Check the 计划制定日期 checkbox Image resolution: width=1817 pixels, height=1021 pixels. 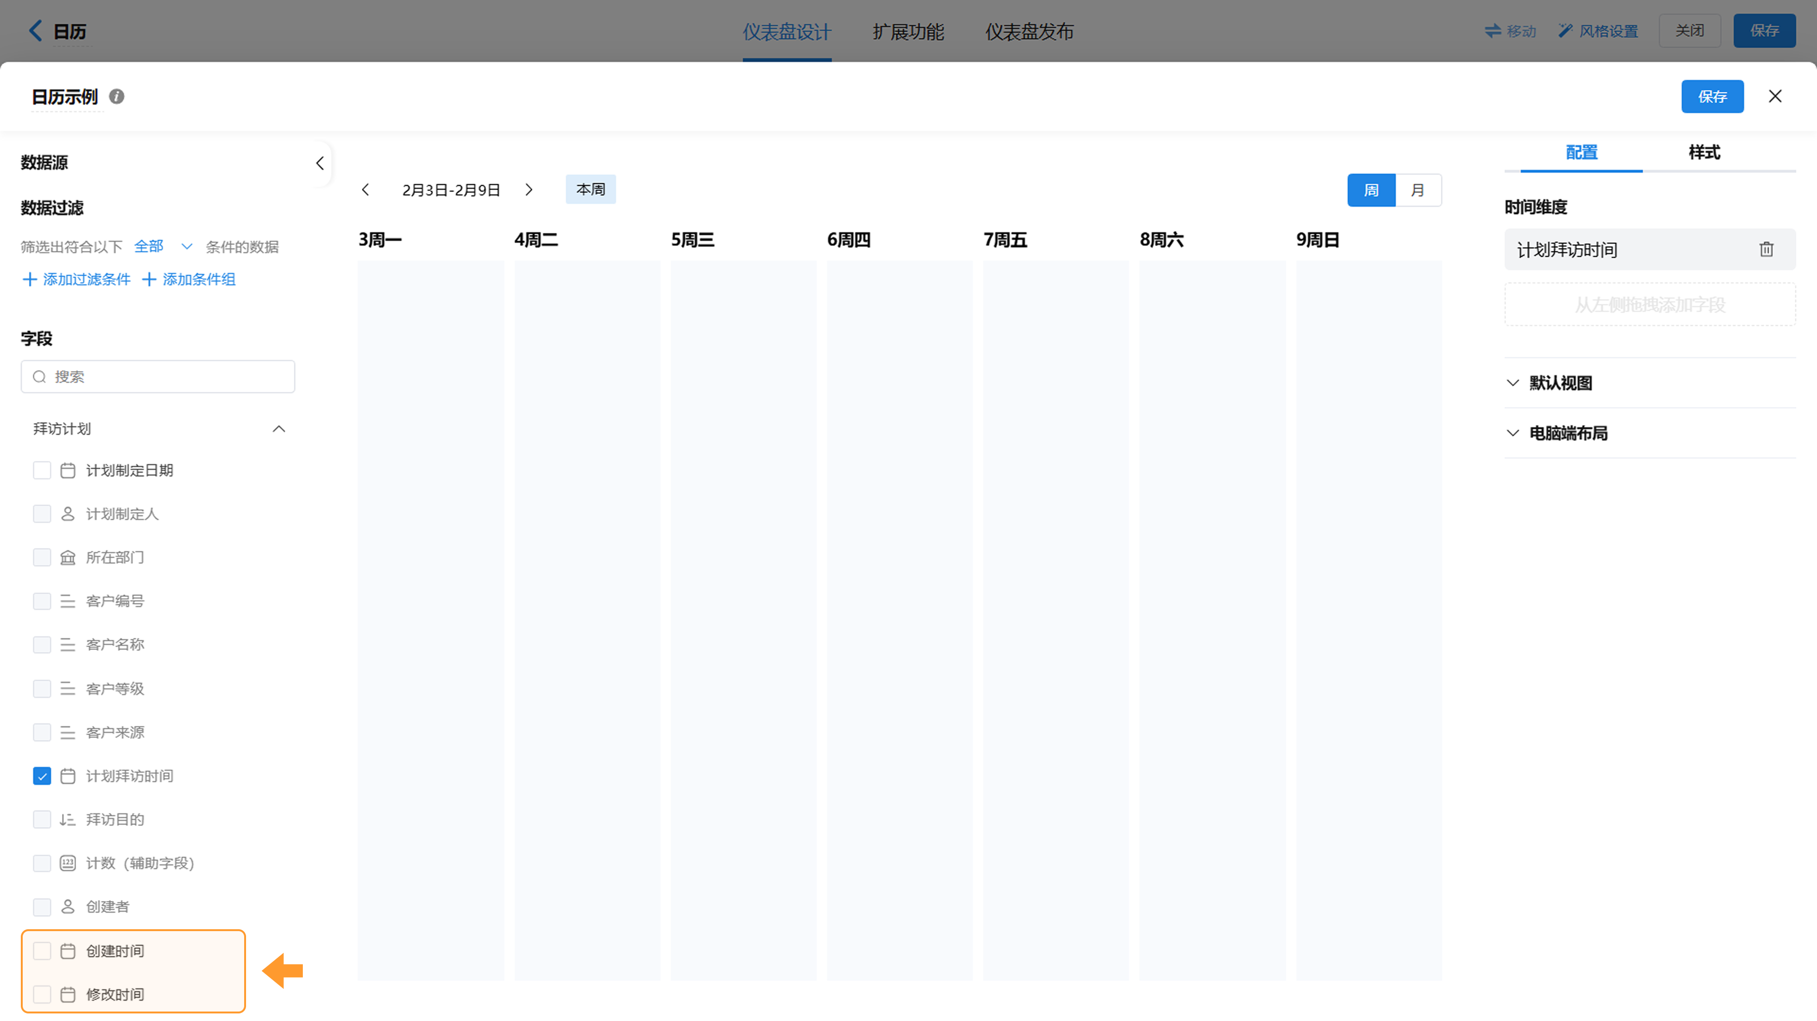[42, 470]
